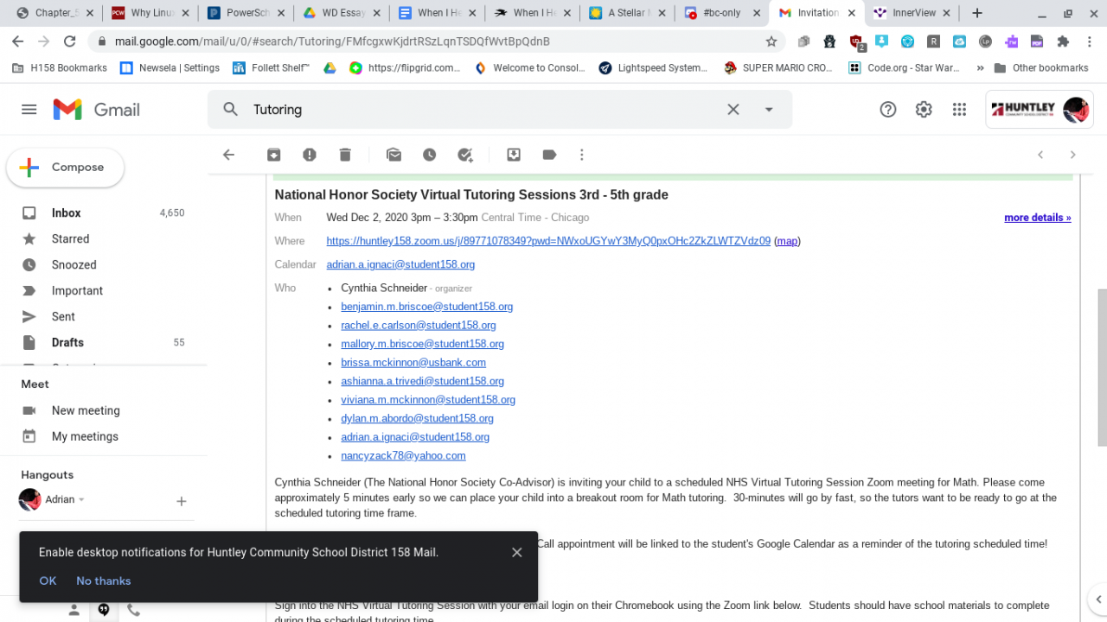Open the Google apps grid
This screenshot has width=1107, height=622.
(959, 110)
